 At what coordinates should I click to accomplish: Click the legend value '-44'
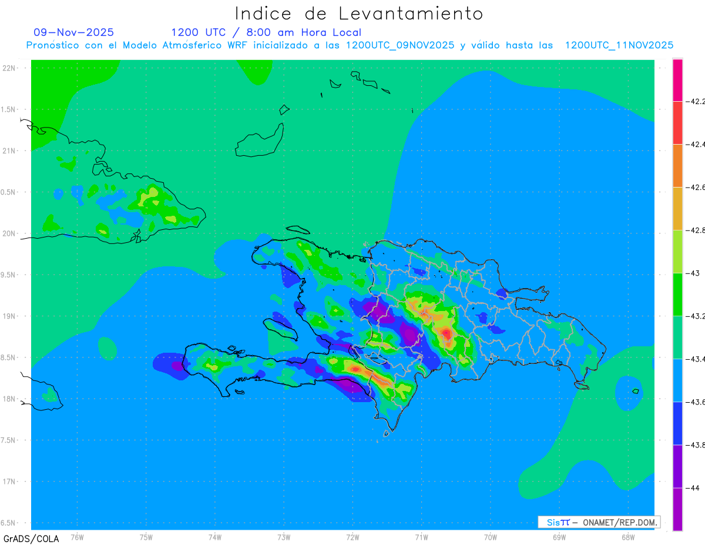(694, 488)
